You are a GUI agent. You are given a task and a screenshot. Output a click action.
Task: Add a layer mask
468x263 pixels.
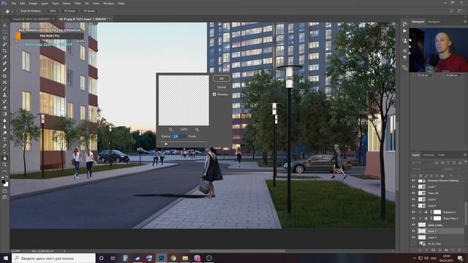pyautogui.click(x=433, y=250)
